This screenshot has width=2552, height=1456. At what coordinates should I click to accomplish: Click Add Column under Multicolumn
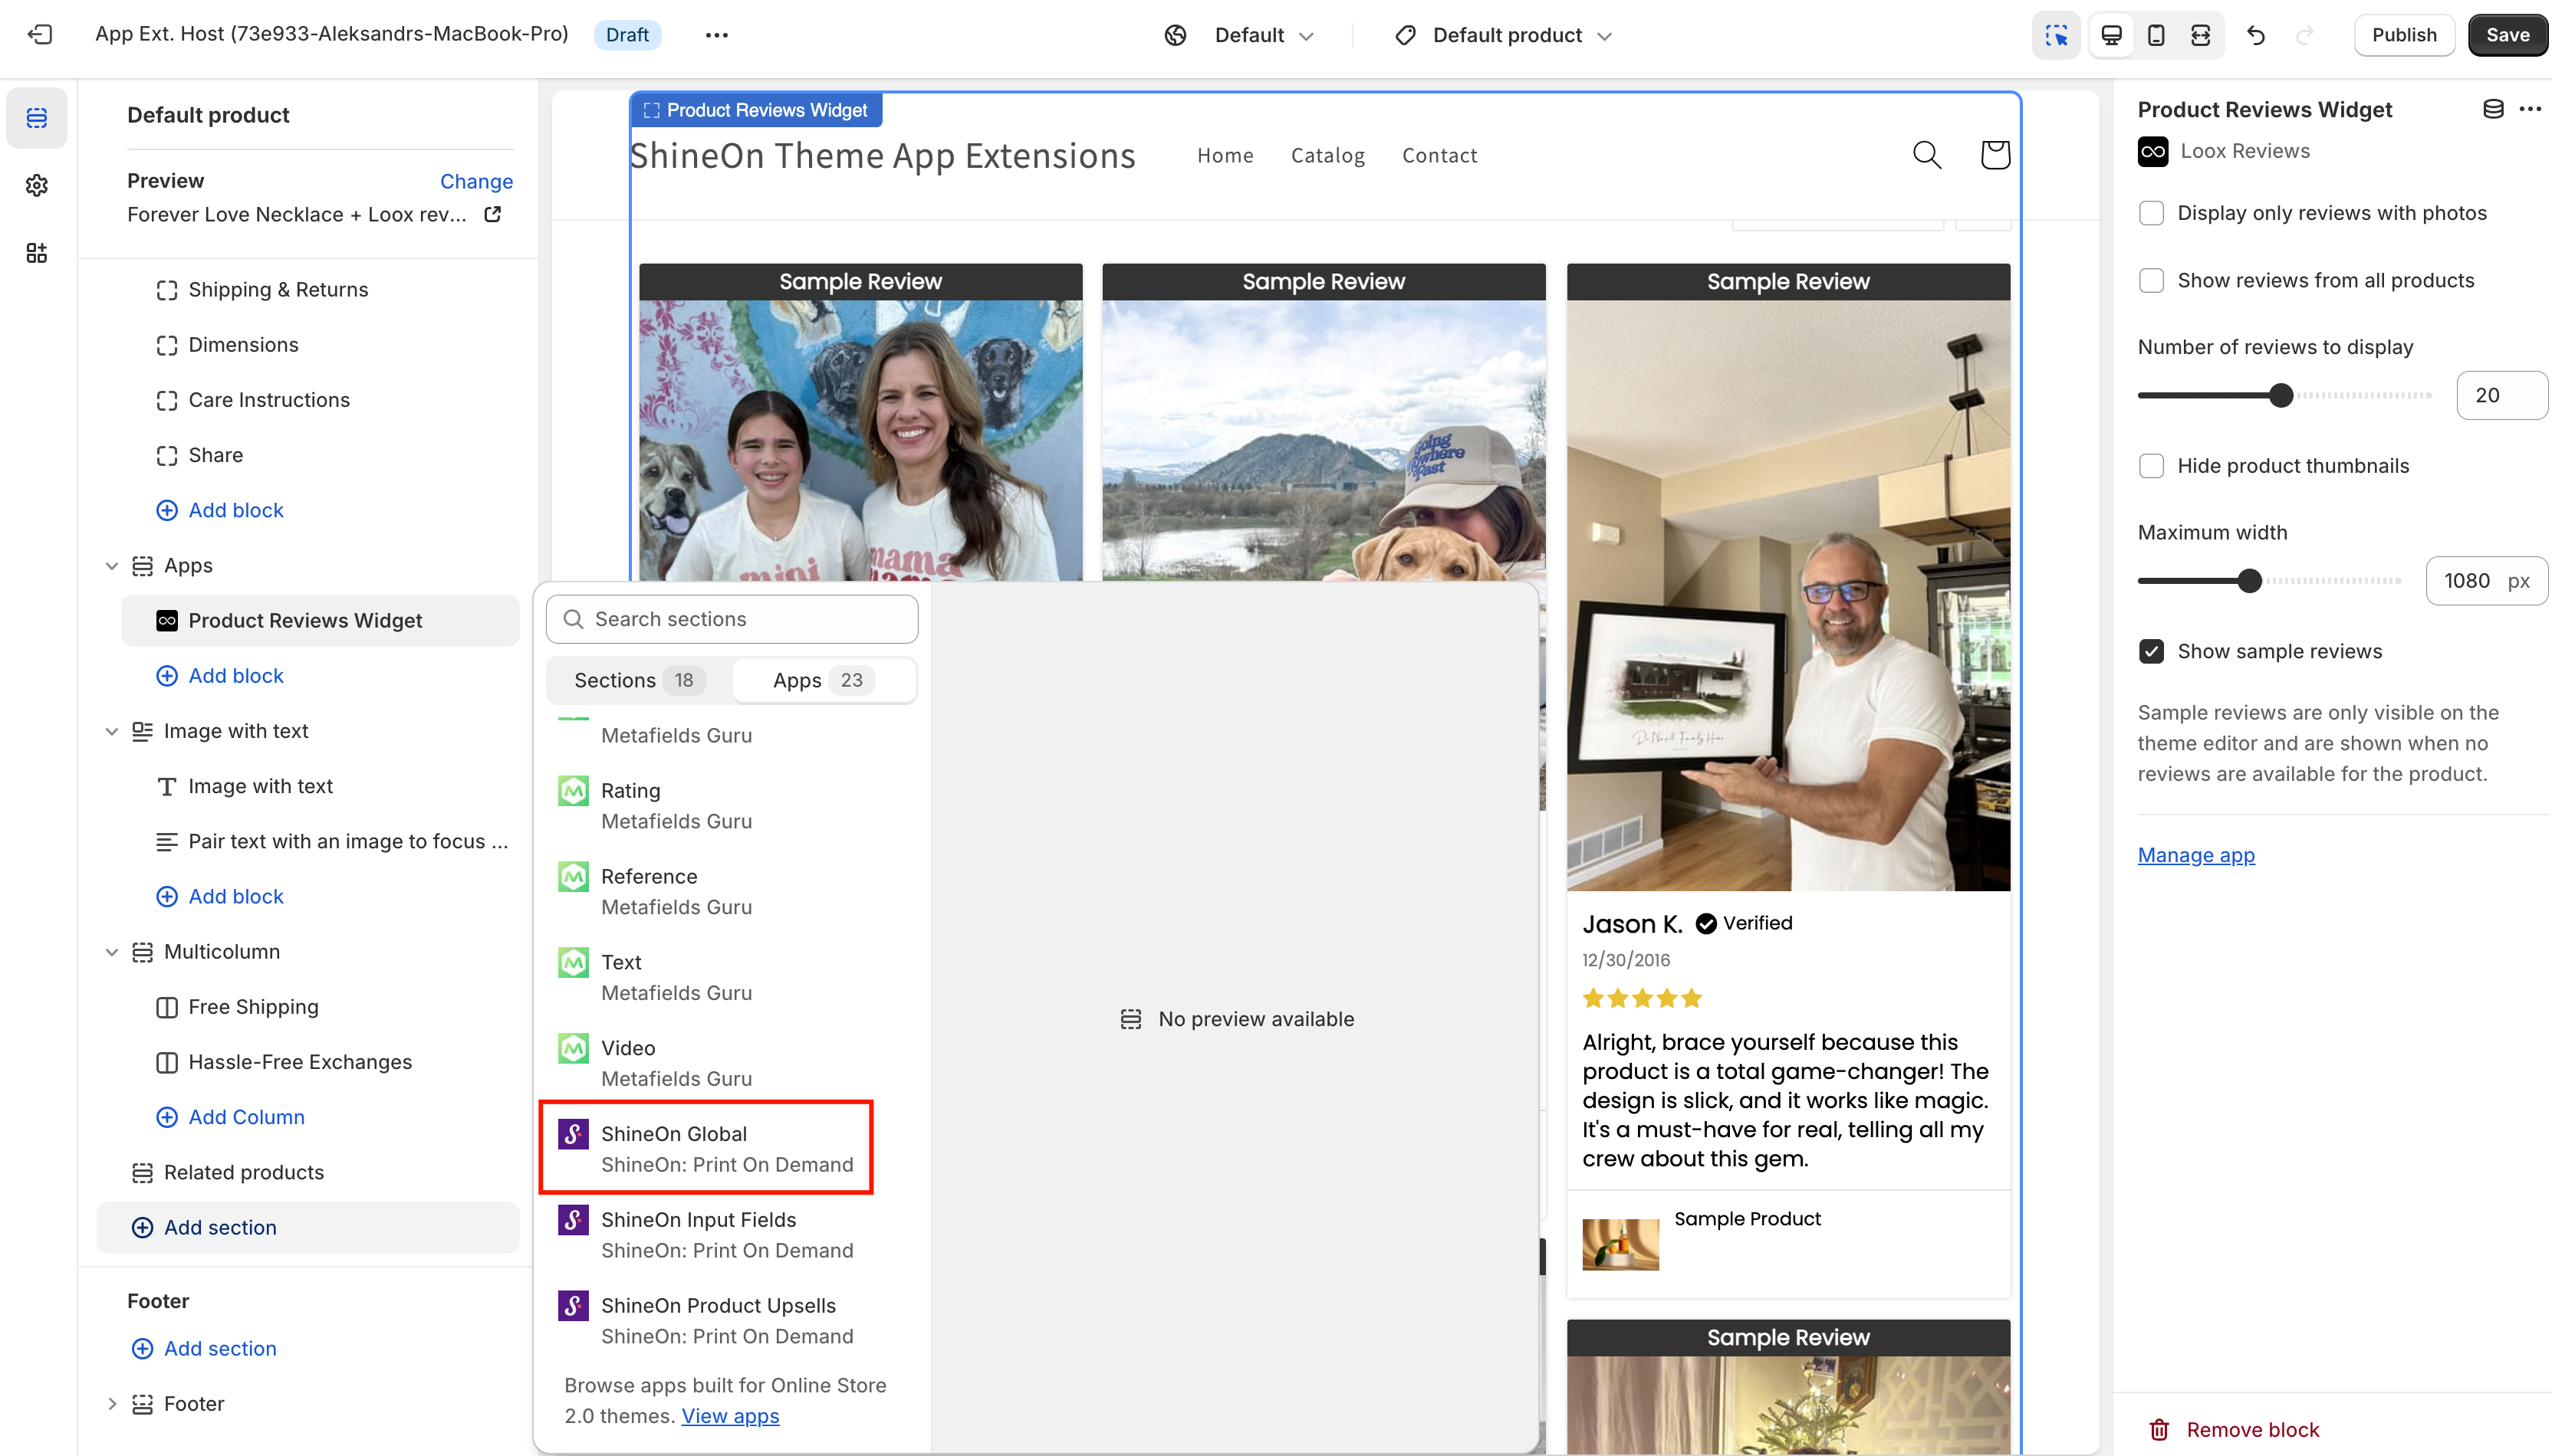230,1117
